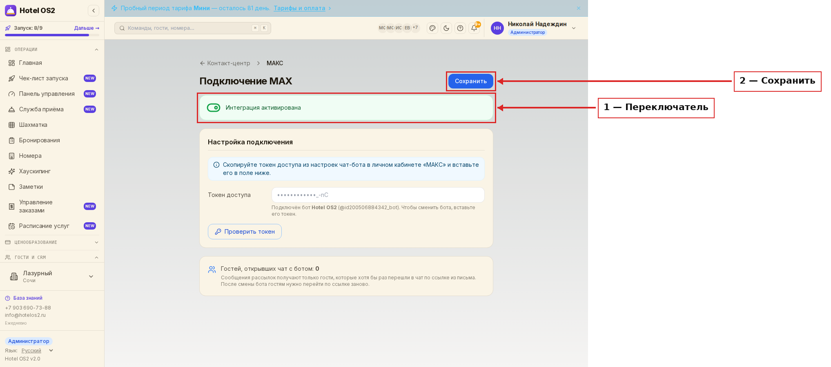Click the launch progress bar

pyautogui.click(x=52, y=35)
